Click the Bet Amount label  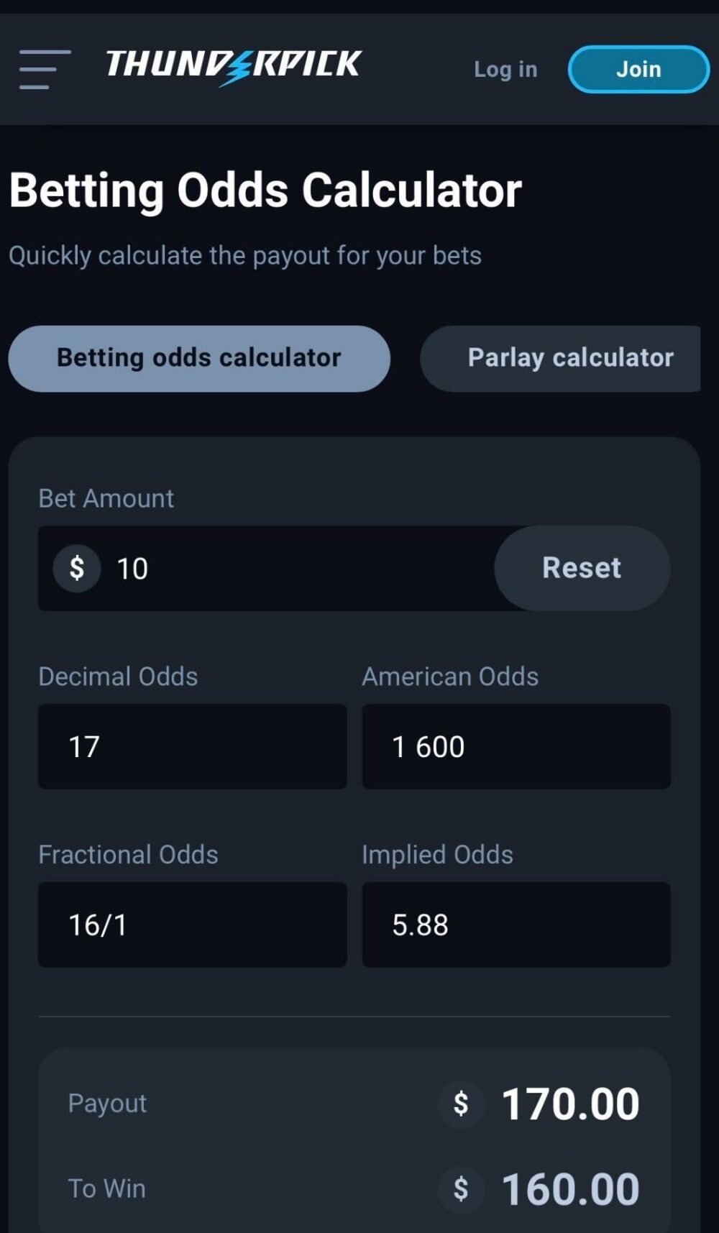(106, 498)
